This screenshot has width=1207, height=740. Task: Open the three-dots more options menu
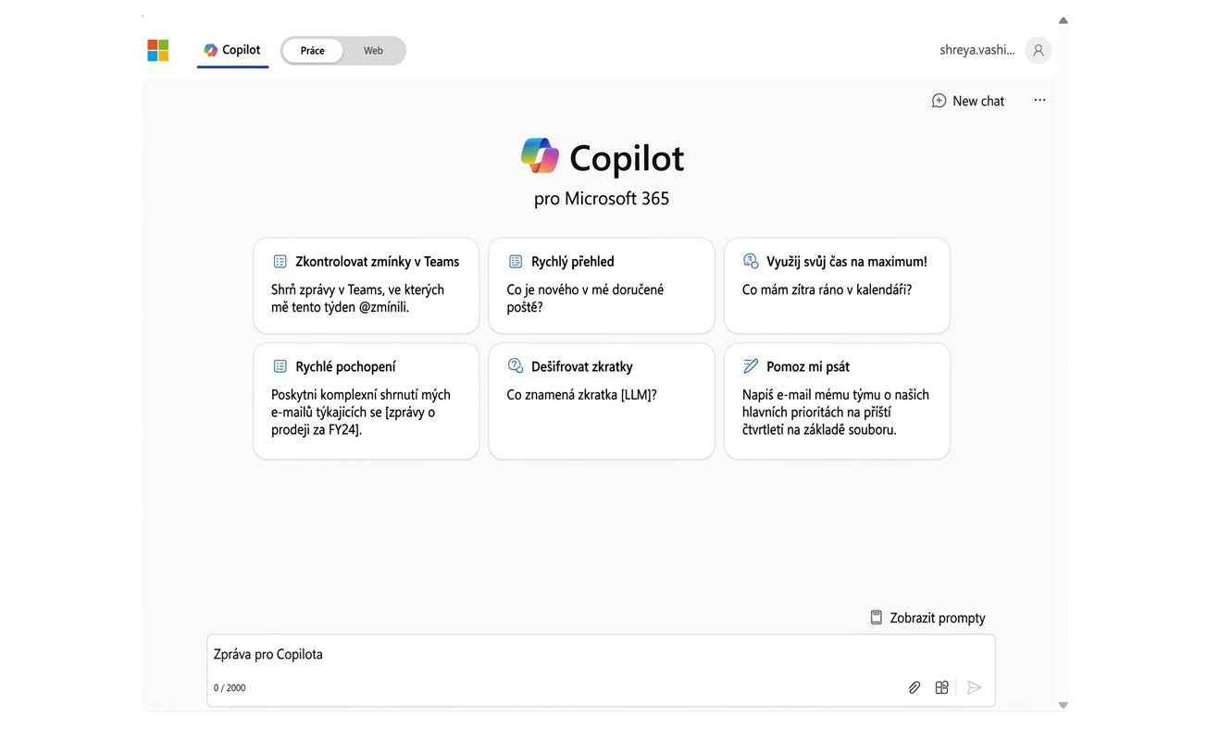pos(1039,100)
